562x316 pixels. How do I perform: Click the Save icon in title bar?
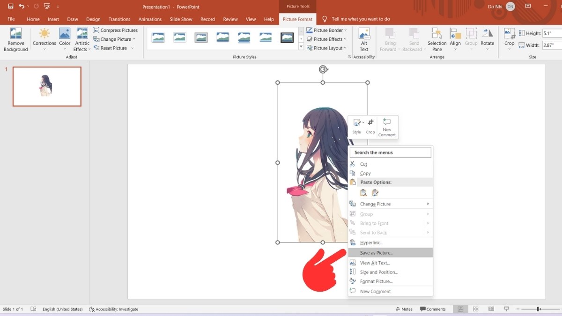[11, 7]
